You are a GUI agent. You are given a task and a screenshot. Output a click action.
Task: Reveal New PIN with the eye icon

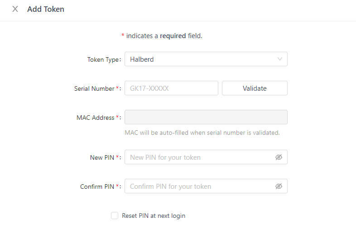[x=279, y=157]
